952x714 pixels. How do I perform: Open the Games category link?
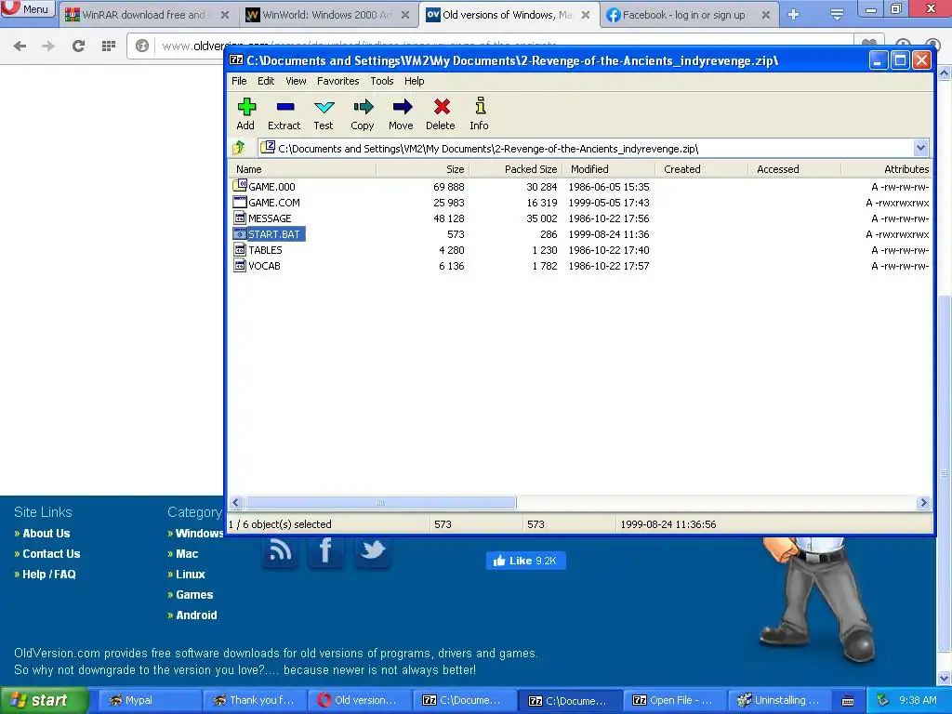[194, 595]
